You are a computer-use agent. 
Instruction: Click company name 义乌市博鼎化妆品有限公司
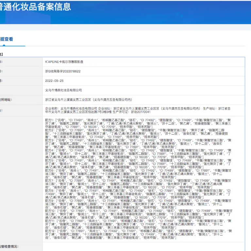click(63, 90)
